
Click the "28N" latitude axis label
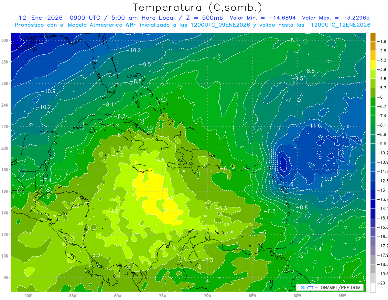tap(5, 62)
